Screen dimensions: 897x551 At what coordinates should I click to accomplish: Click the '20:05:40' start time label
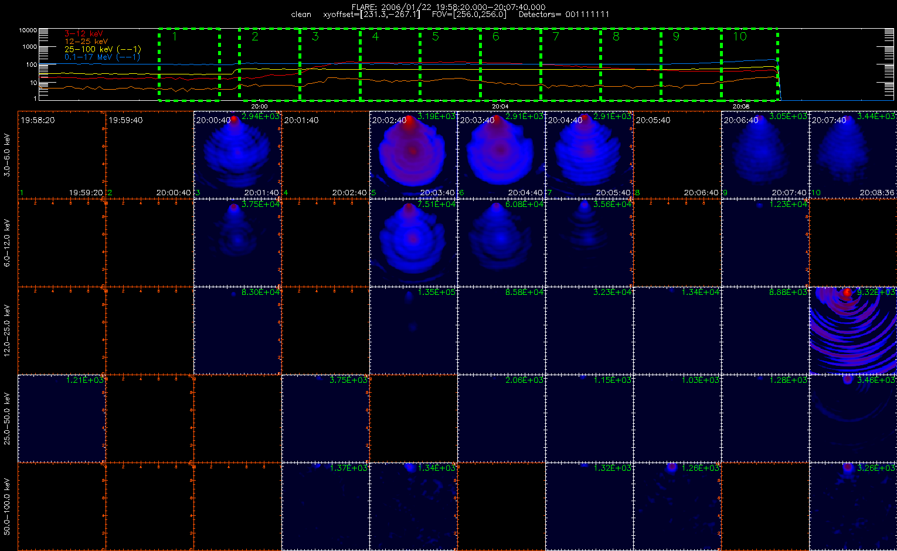click(653, 120)
